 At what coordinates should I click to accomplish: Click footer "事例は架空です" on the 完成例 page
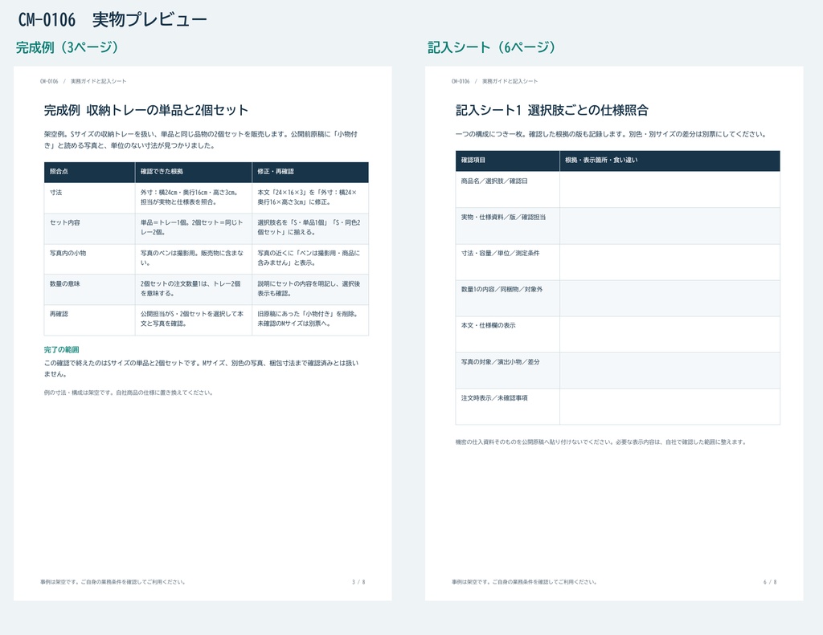tap(113, 582)
